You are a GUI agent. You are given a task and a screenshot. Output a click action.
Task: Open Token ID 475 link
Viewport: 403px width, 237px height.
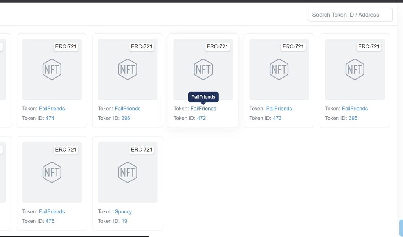(x=50, y=221)
